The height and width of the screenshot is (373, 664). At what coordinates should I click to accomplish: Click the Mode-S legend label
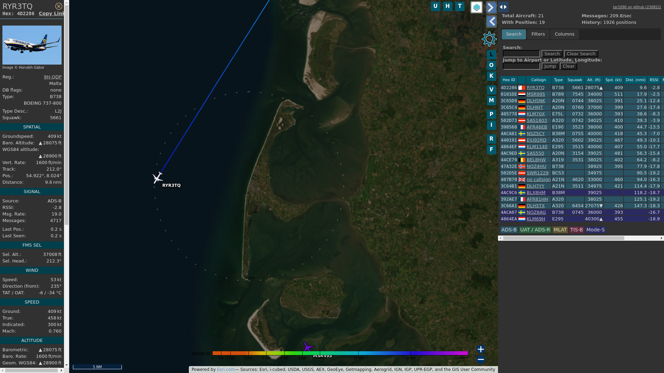(595, 230)
